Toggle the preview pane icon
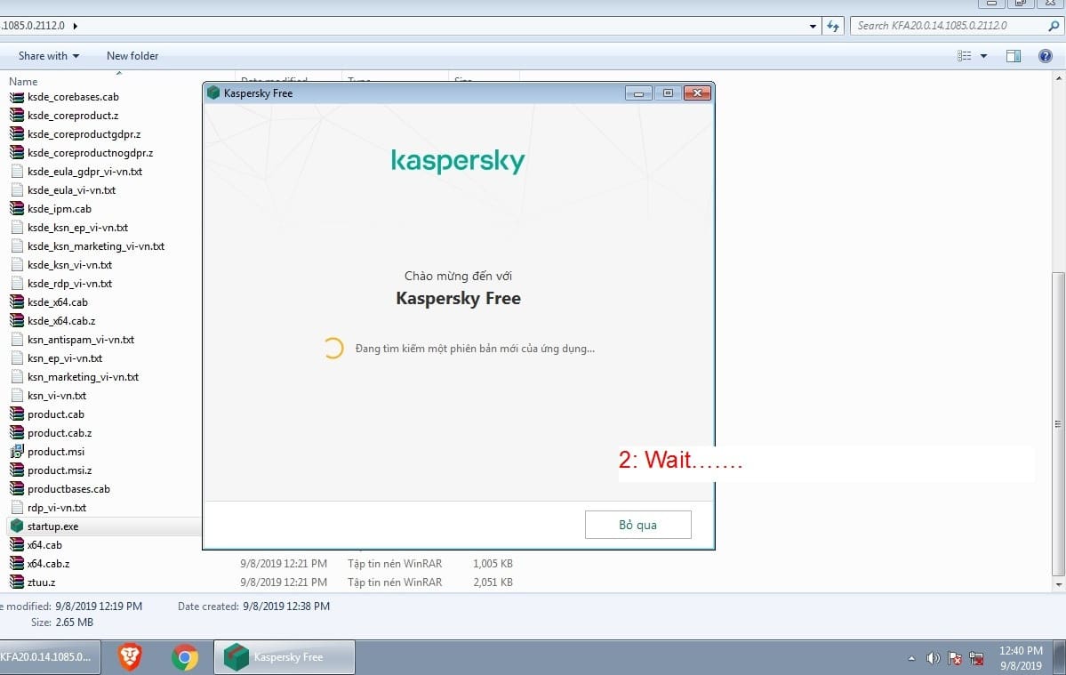 tap(1013, 56)
